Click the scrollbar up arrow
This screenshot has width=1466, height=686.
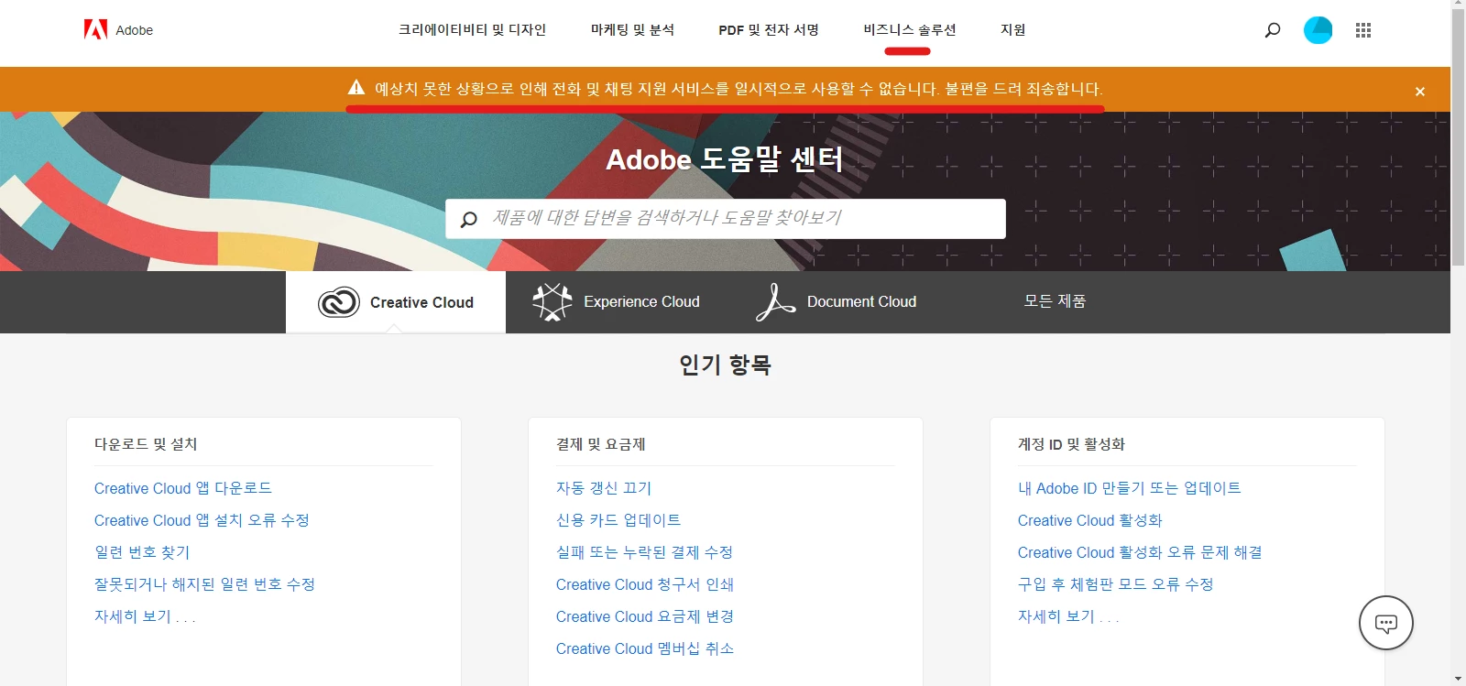1458,4
